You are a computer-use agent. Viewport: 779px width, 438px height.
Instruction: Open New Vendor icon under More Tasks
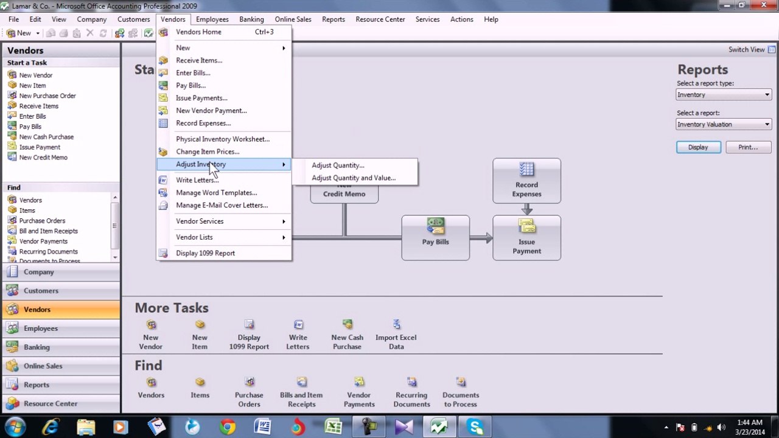click(151, 325)
